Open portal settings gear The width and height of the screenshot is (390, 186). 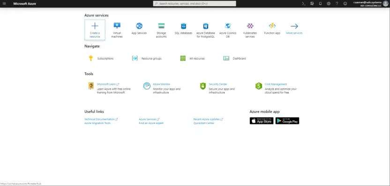[x=329, y=4]
